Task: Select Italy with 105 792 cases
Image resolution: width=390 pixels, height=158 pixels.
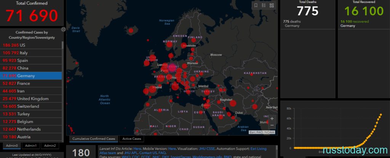Action: 31,53
